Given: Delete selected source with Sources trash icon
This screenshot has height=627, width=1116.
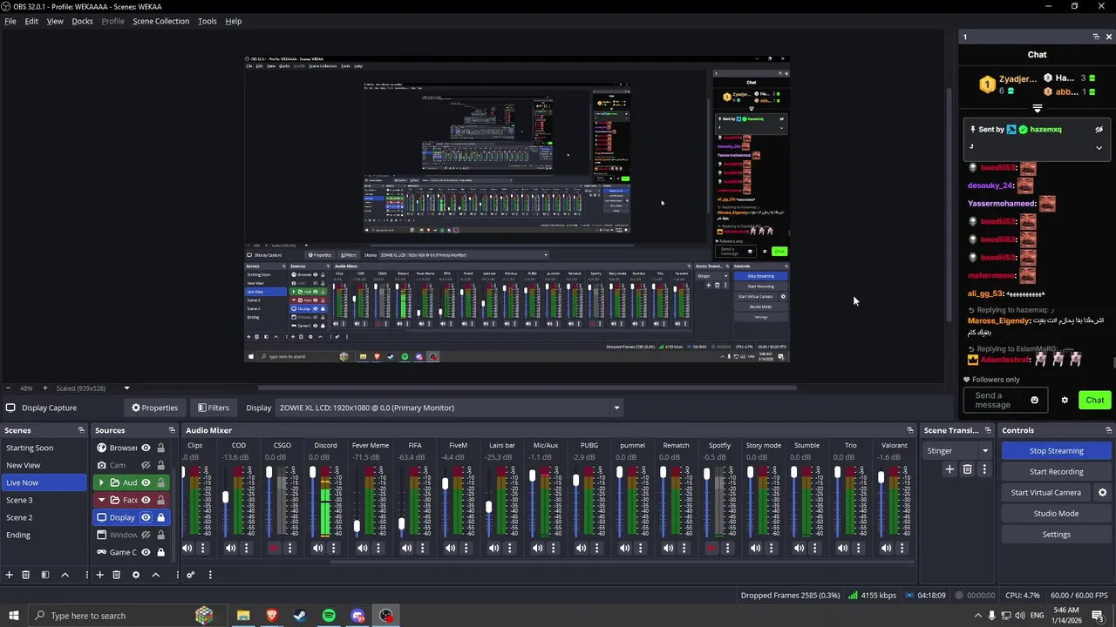Looking at the screenshot, I should [x=116, y=575].
